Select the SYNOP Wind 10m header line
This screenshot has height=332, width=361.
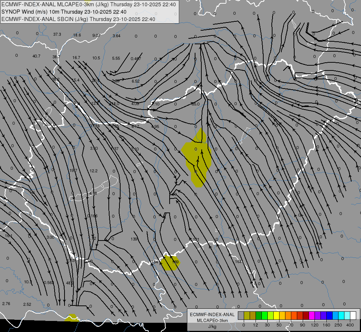[x=64, y=12]
